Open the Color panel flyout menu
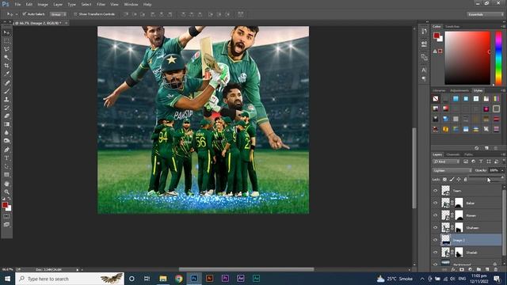This screenshot has width=507, height=285. click(x=503, y=26)
